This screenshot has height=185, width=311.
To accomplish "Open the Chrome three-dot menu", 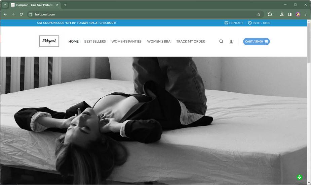I will pos(306,14).
